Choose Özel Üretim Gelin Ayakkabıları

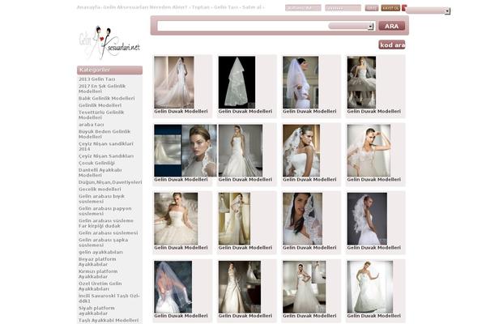(100, 286)
